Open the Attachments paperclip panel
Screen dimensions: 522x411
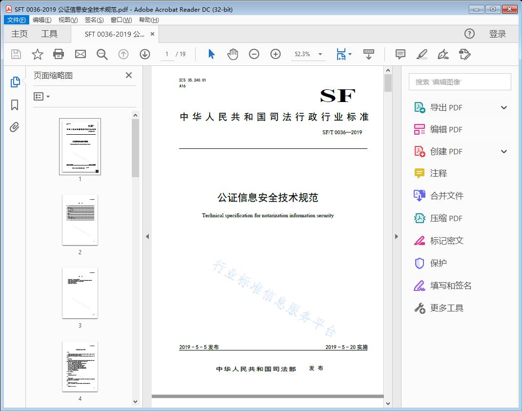pyautogui.click(x=15, y=127)
